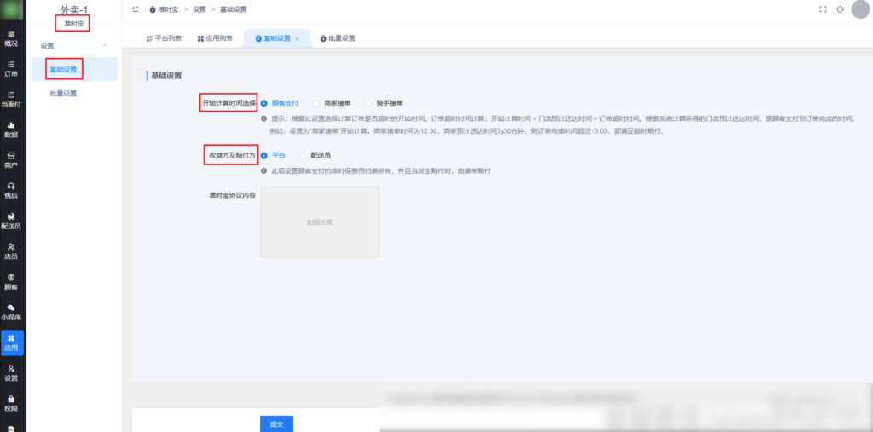Click the 设置 breadcrumb link
873x432 pixels.
(x=199, y=9)
